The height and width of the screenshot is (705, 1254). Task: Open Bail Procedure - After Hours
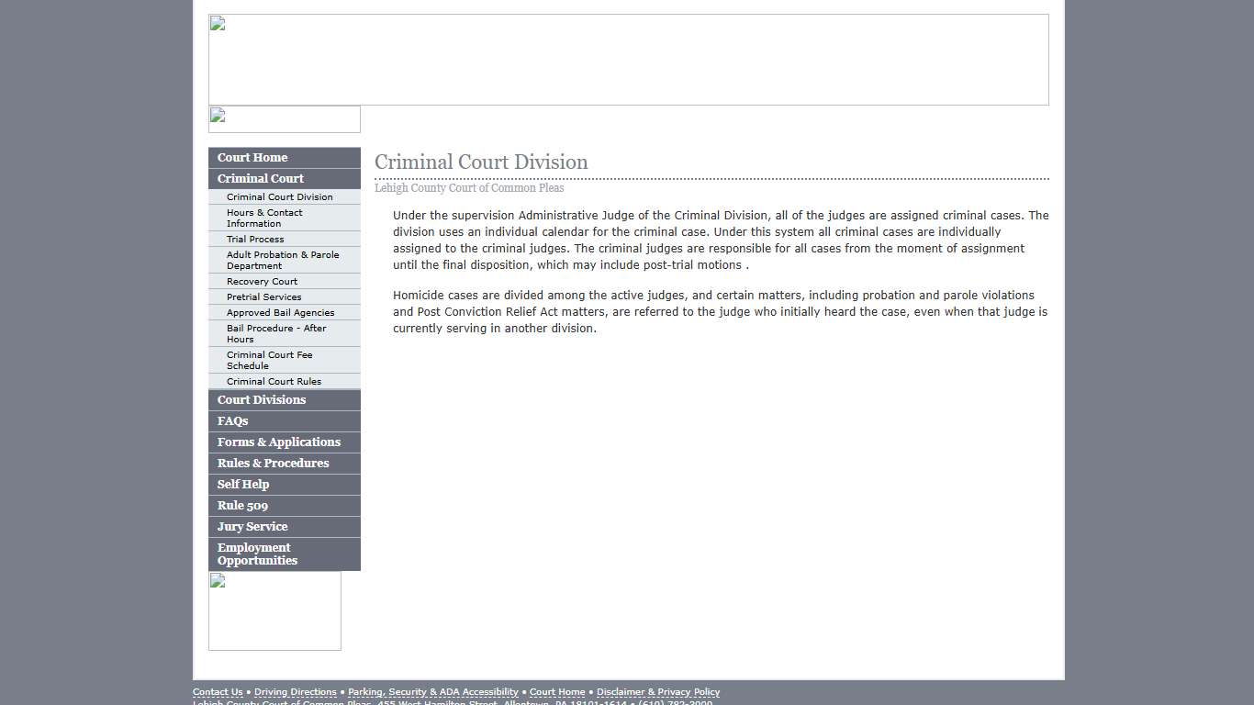tap(275, 333)
